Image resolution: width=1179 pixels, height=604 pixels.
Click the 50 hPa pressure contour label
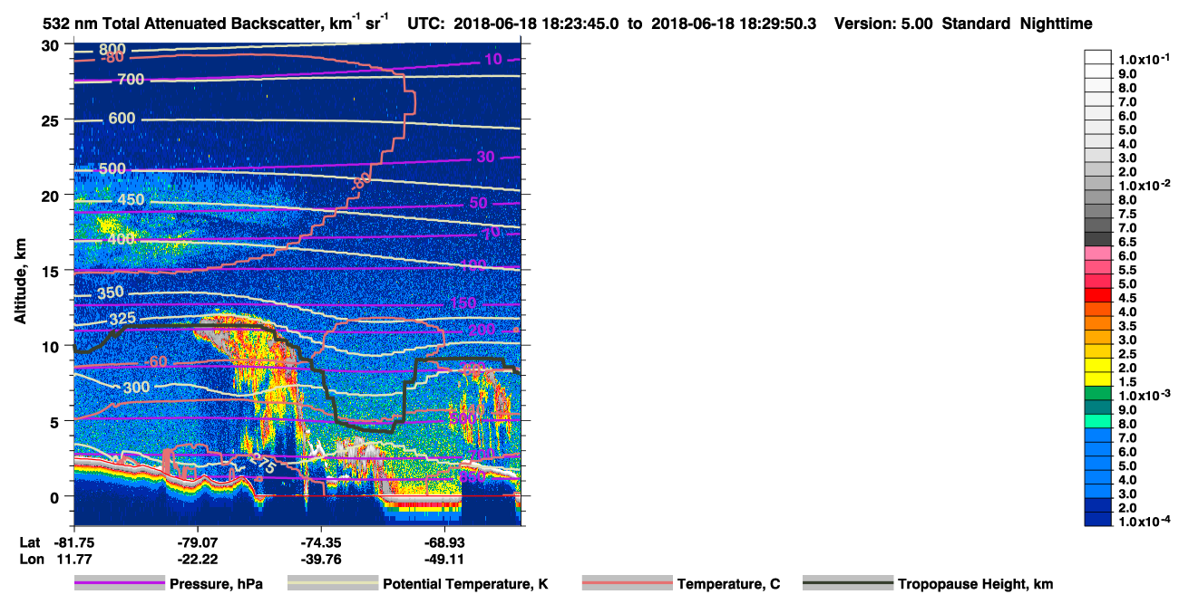[x=478, y=203]
